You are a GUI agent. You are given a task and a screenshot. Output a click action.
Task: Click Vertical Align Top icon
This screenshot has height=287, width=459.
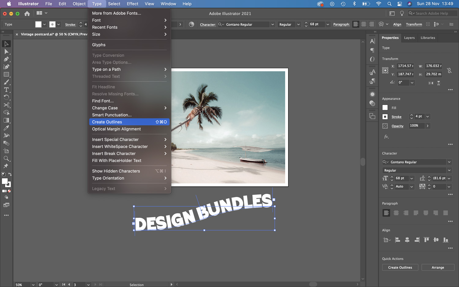tap(426, 240)
